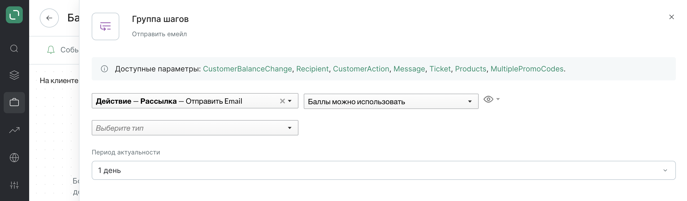687x201 pixels.
Task: Open CustomerAction parameter link
Action: (361, 69)
